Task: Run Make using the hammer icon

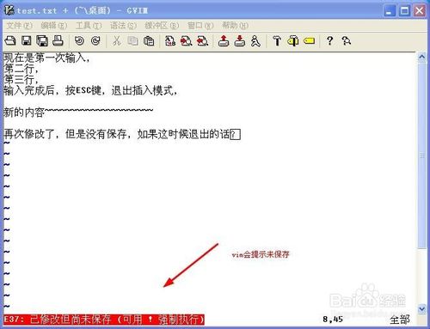Action: click(277, 41)
